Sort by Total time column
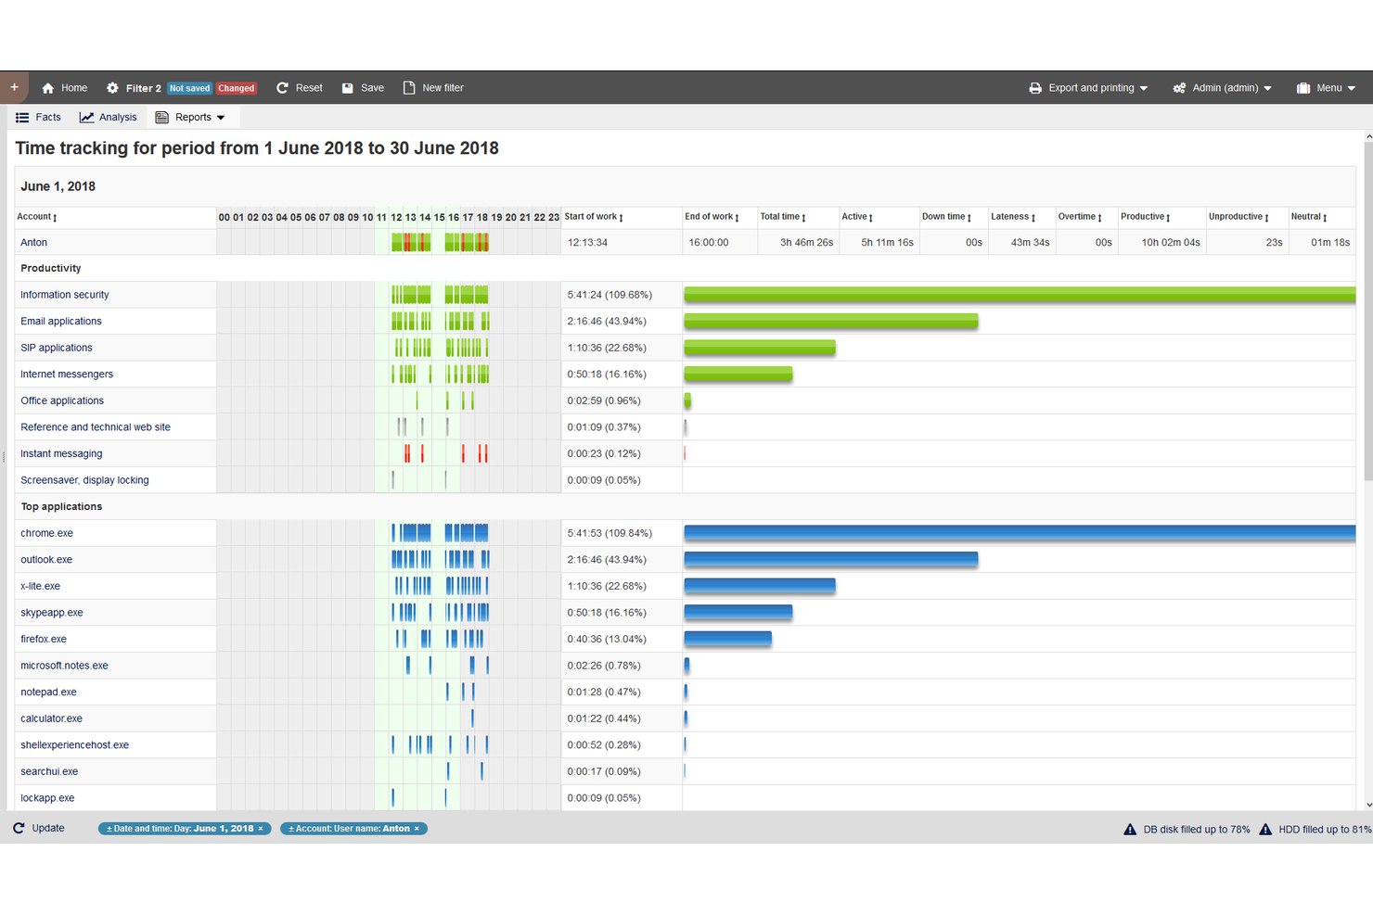The image size is (1373, 915). tap(783, 217)
